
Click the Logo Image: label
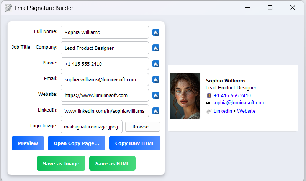click(x=44, y=126)
